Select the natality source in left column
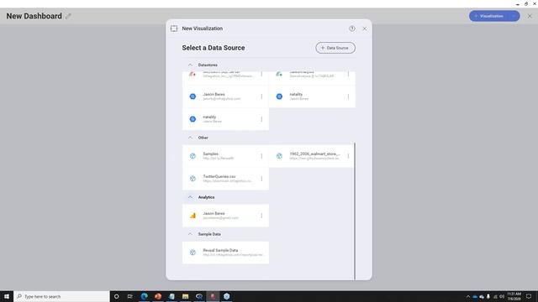The height and width of the screenshot is (302, 538). click(x=225, y=119)
